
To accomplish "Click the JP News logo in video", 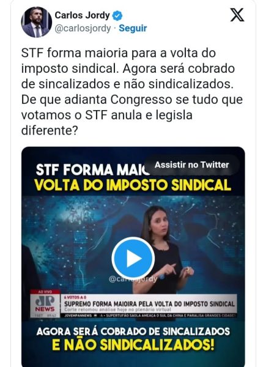I will click(45, 305).
